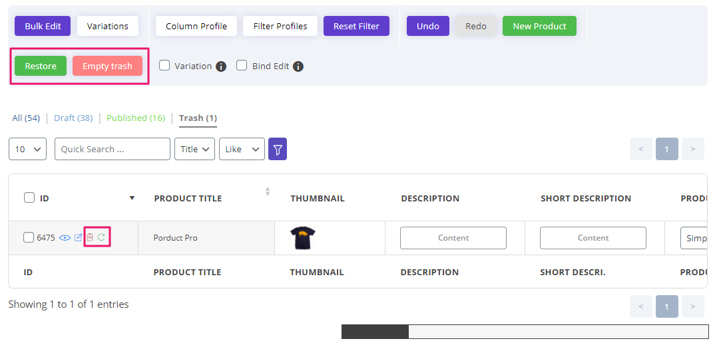Create a New Product
715x343 pixels.
tap(539, 26)
